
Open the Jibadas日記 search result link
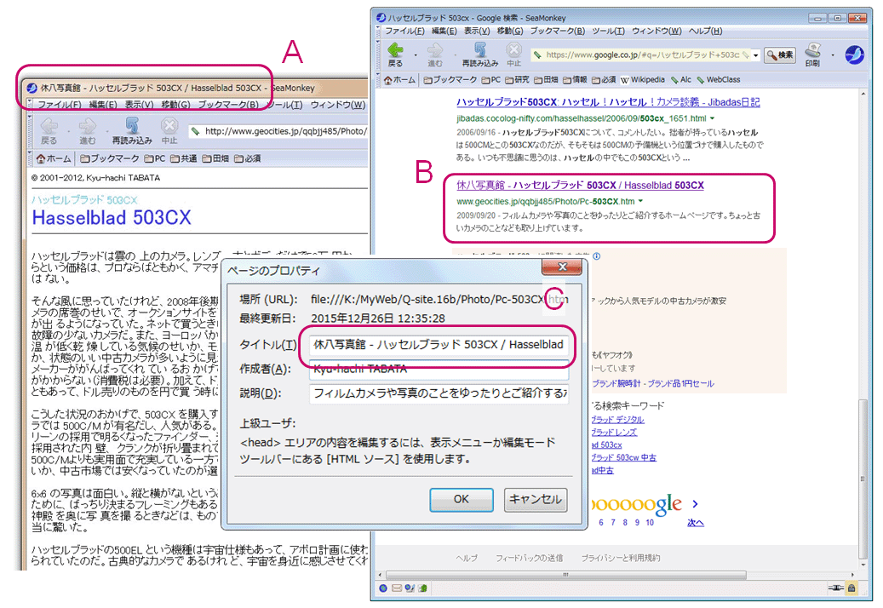pos(608,102)
